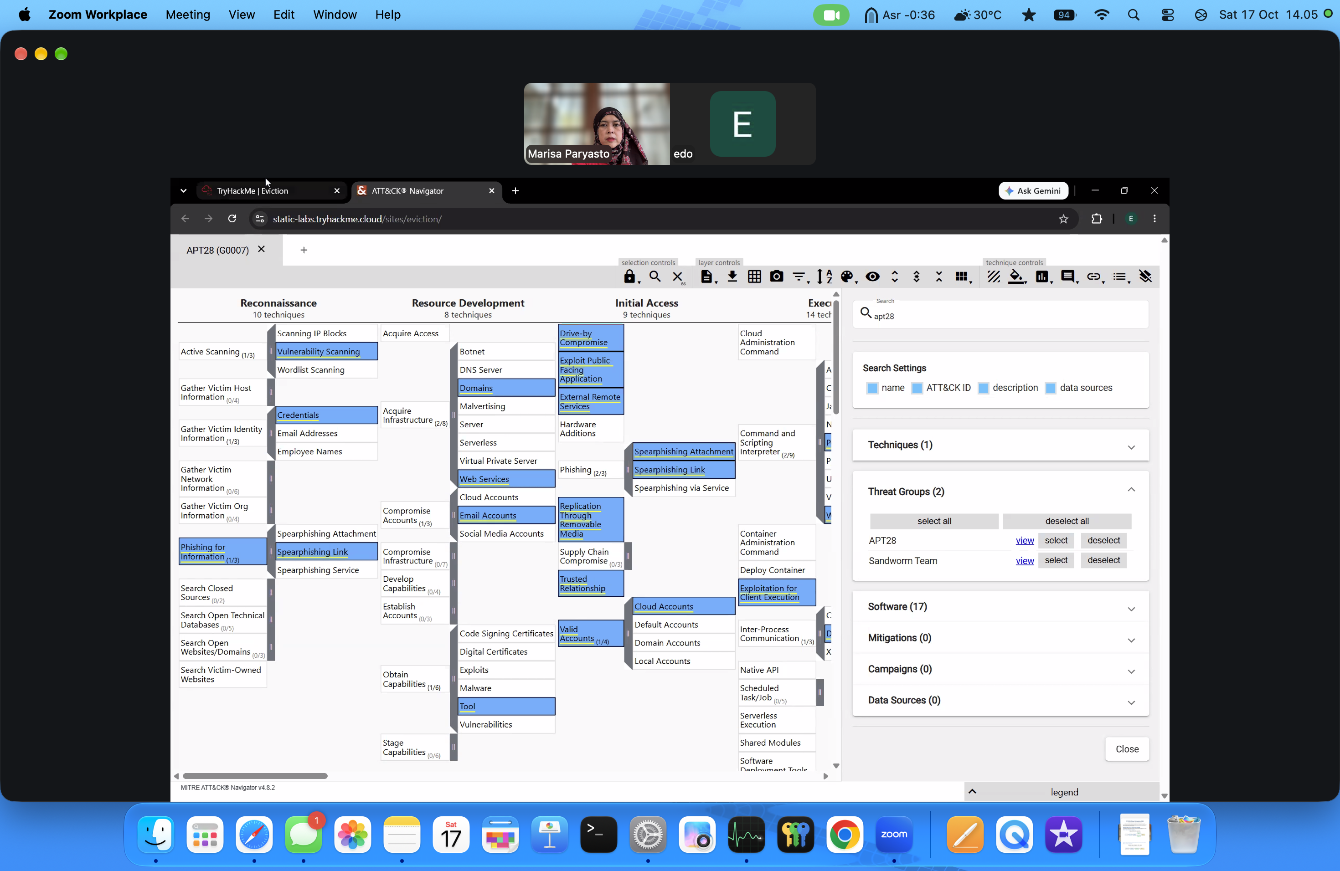The height and width of the screenshot is (871, 1340).
Task: Toggle the ATT&CK ID search setting checkbox
Action: [917, 388]
